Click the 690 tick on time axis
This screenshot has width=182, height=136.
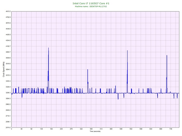161,129
